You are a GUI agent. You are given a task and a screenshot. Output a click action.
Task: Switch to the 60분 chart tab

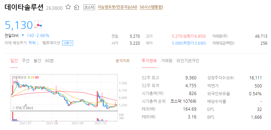49,61
